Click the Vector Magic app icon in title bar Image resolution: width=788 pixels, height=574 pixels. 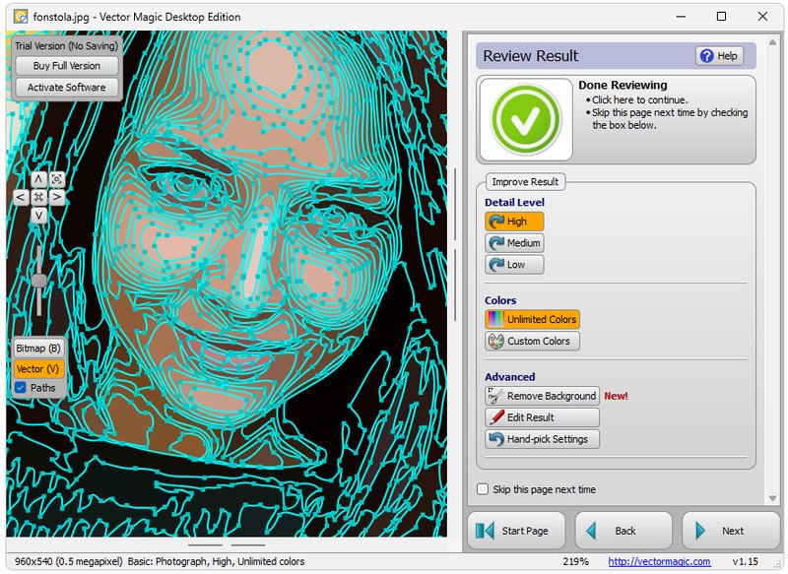[x=21, y=17]
